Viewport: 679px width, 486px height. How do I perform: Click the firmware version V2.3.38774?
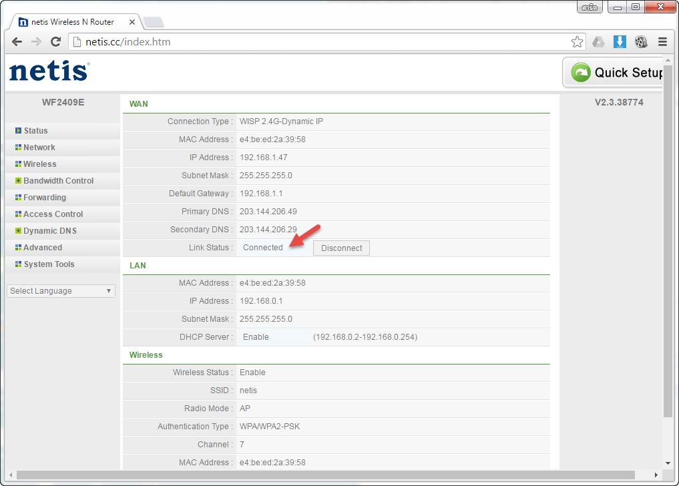[x=619, y=103]
